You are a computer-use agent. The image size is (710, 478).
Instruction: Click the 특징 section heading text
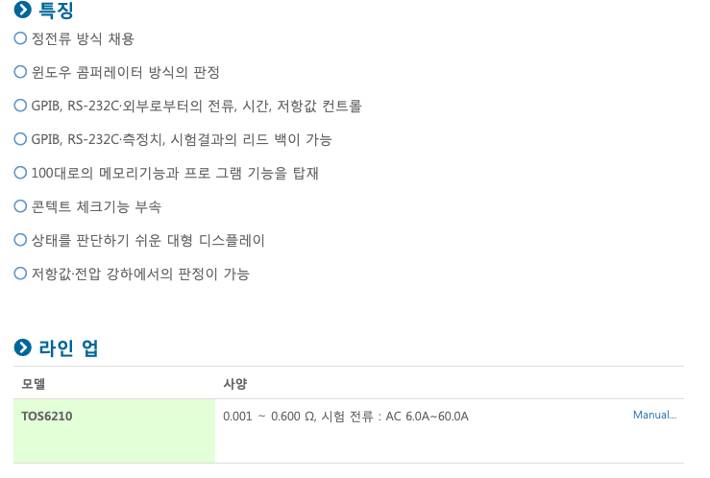click(56, 10)
